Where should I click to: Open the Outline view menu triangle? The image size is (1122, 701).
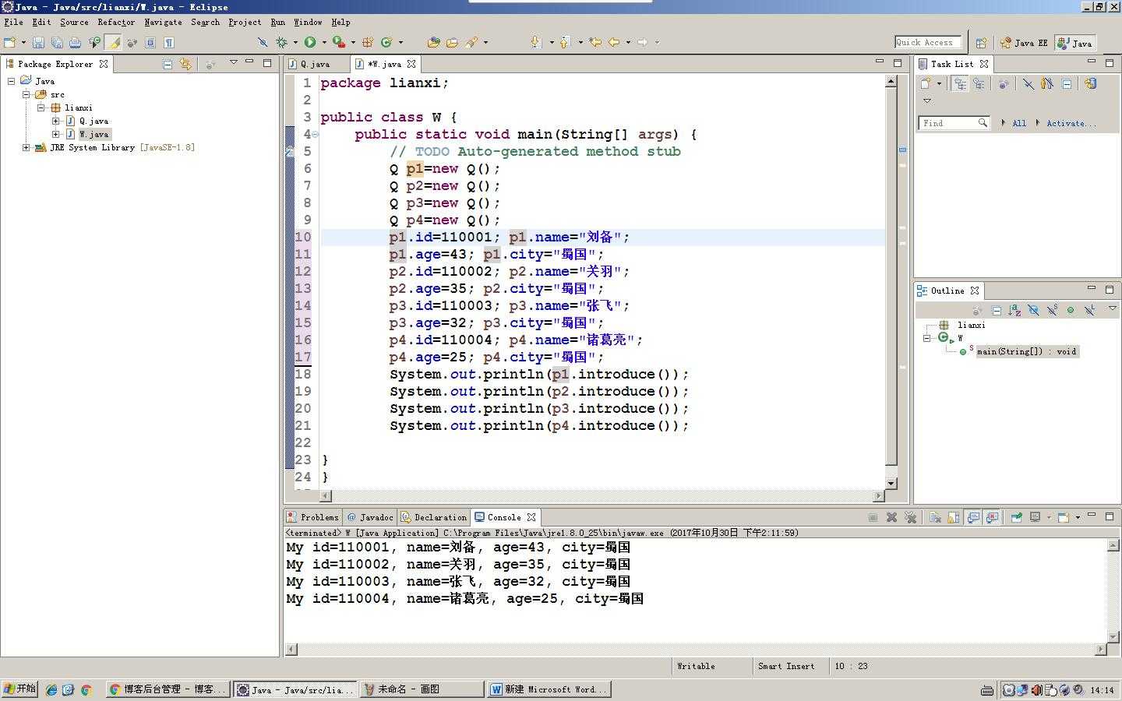(1113, 308)
